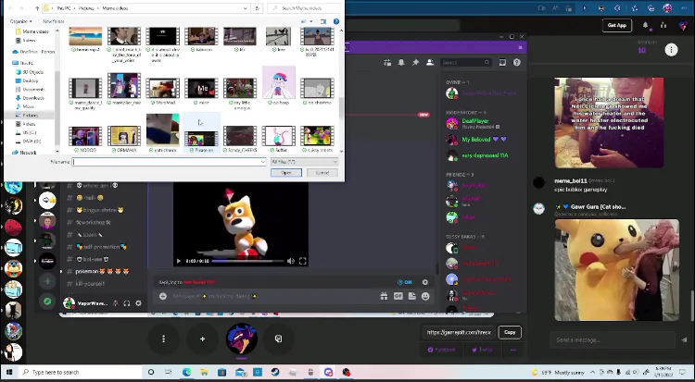
Task: Open Discord threads icon in header
Action: coord(387,63)
